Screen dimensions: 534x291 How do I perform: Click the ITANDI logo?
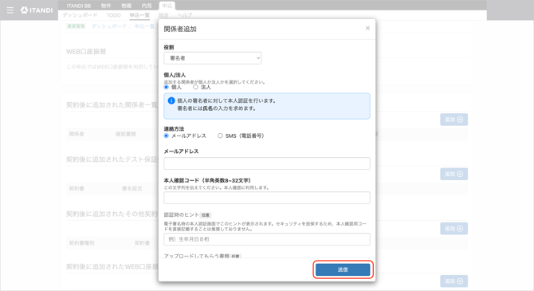click(x=37, y=10)
